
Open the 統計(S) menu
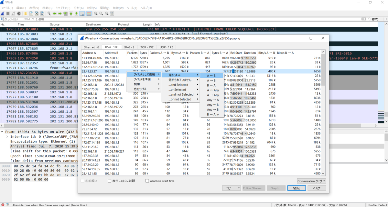[x=92, y=8]
